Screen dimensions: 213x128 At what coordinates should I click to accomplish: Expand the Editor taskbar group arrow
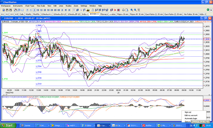pyautogui.click(x=94, y=126)
